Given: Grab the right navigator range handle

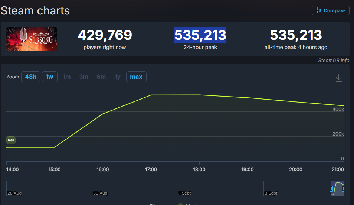Looking at the screenshot, I should [x=343, y=189].
